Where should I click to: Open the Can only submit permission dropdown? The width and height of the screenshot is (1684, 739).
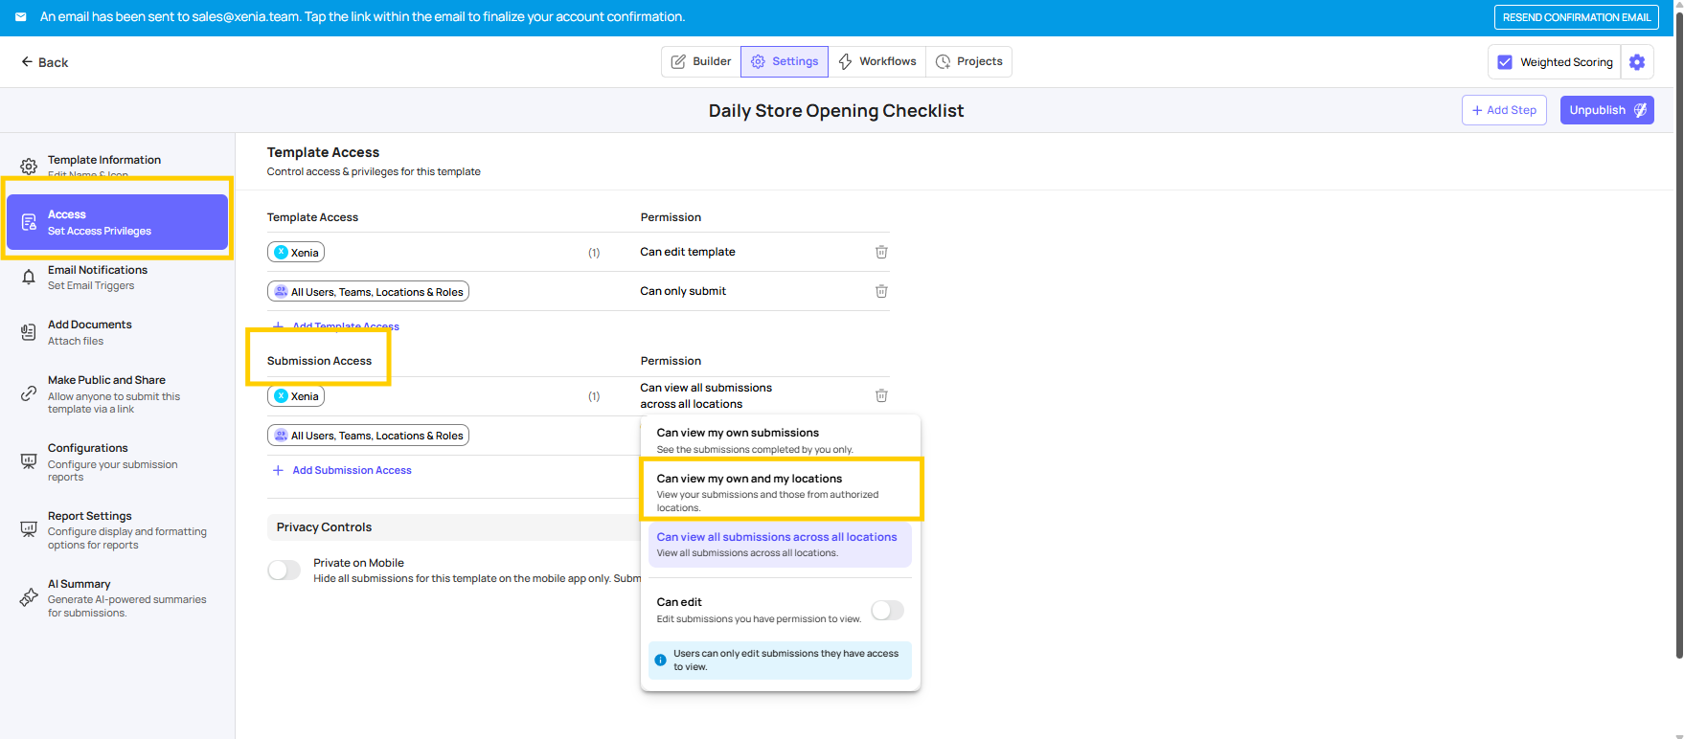tap(683, 291)
